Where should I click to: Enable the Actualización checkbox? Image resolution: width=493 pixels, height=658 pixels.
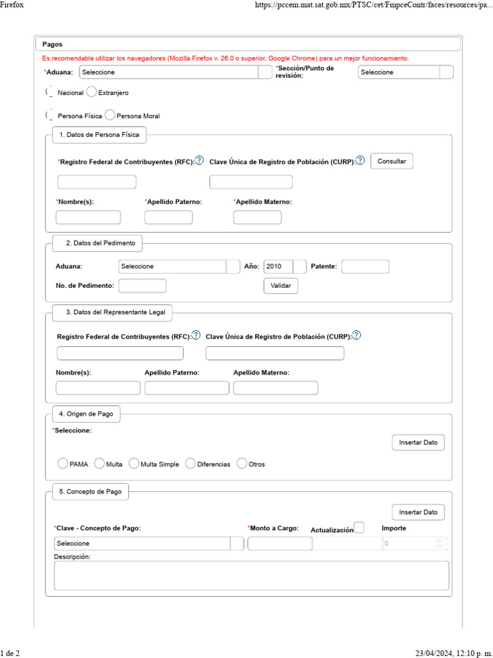coord(359,528)
